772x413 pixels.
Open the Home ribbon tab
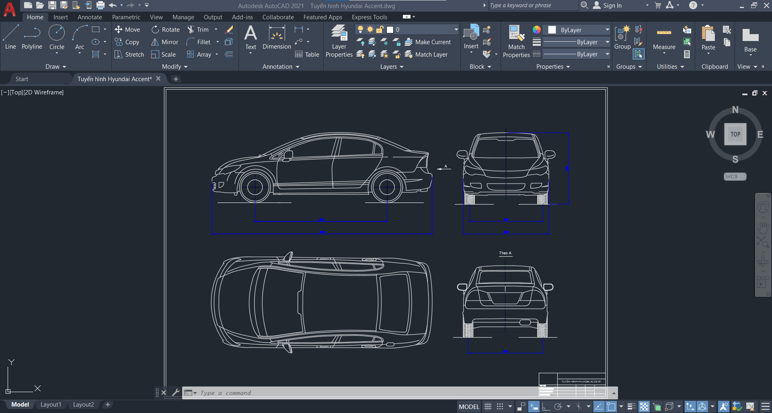35,17
